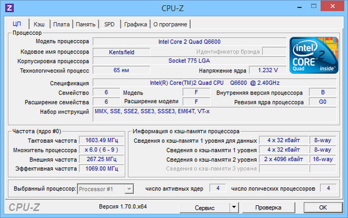Click the 2 x 4096 кбайт L2 cache value

[284, 159]
